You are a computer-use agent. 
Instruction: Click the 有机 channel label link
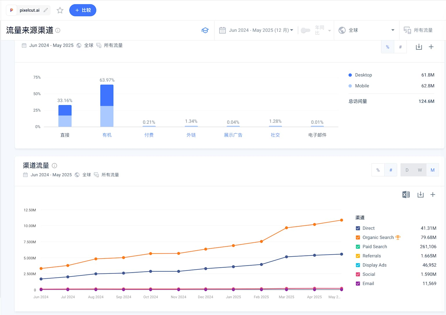(107, 135)
